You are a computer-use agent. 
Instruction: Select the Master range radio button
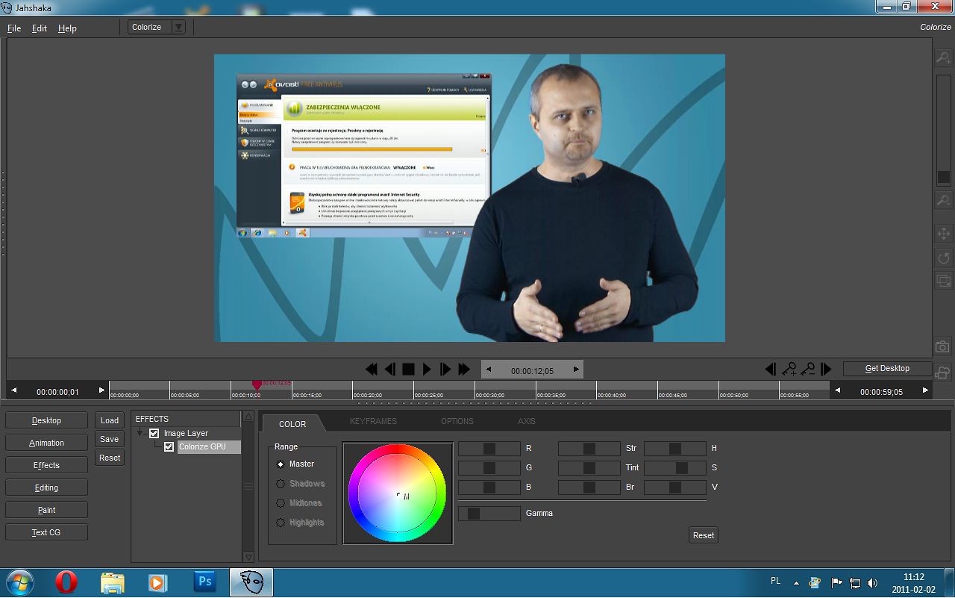tap(281, 464)
